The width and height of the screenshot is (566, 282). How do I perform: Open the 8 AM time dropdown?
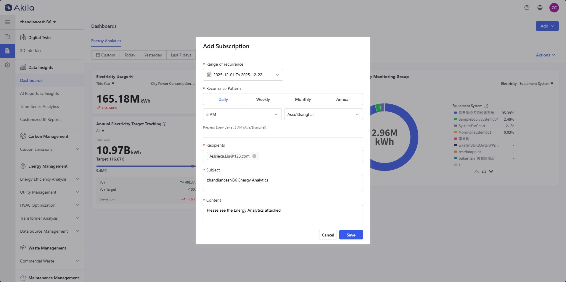(x=242, y=114)
